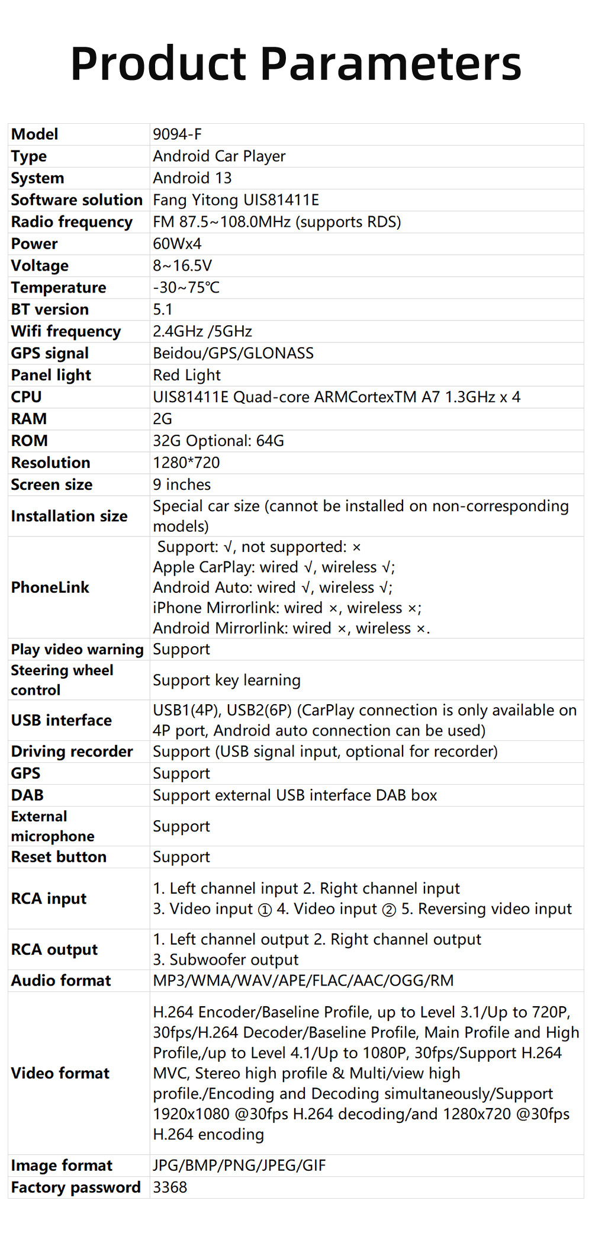This screenshot has height=1236, width=592.
Task: Click the "CPU" row label
Action: tap(27, 397)
